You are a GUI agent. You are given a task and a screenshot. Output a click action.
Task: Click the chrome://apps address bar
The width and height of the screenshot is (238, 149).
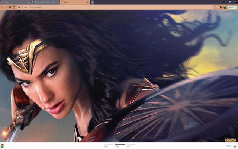(115, 7)
